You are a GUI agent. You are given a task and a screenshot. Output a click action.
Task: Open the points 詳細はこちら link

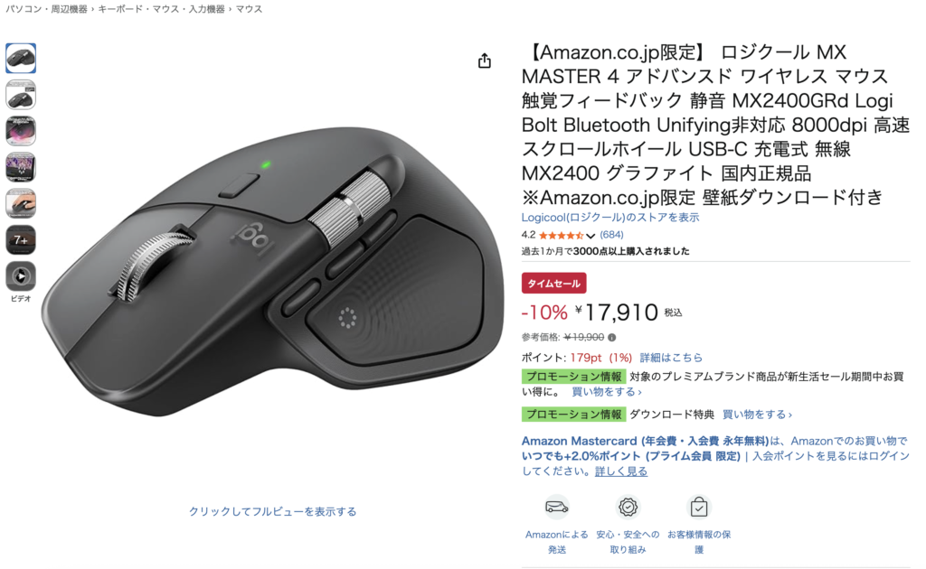(x=671, y=358)
